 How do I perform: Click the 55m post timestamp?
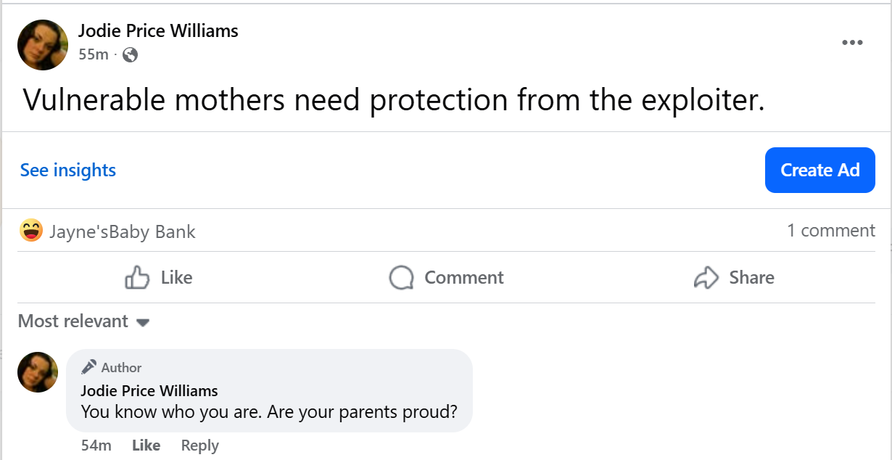point(93,54)
